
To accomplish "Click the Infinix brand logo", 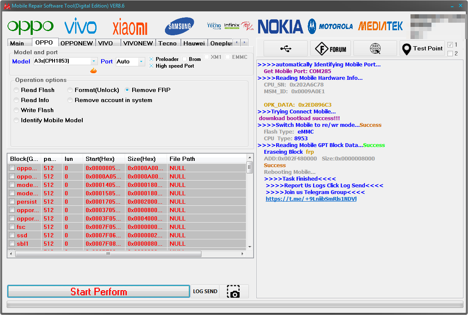I will (232, 26).
